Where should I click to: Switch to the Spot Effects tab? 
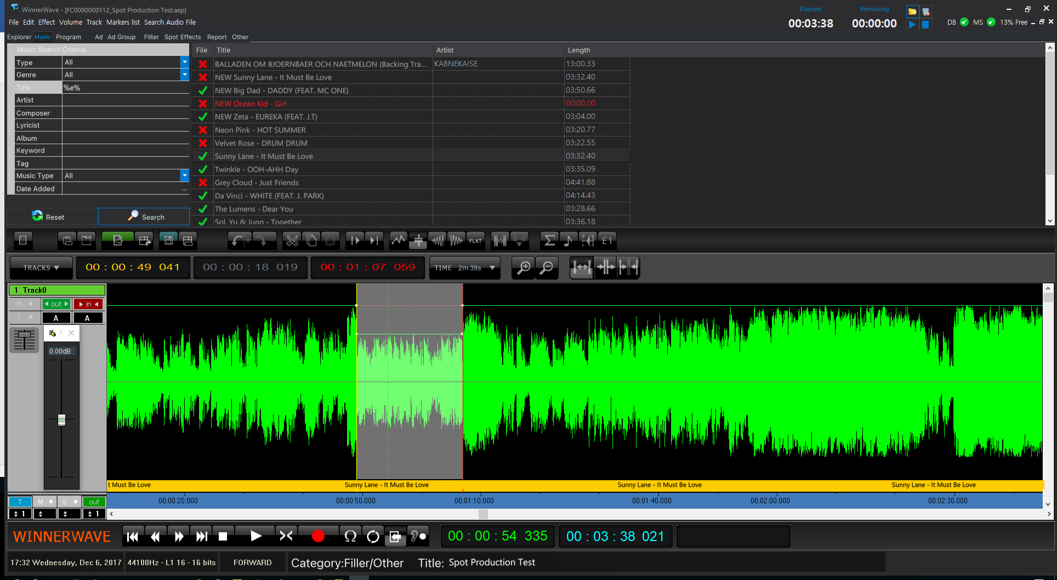pos(183,37)
